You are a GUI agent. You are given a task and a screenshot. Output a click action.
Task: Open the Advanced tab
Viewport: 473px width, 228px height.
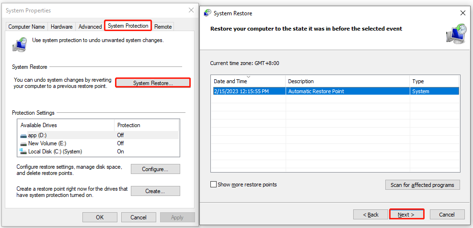(x=90, y=26)
